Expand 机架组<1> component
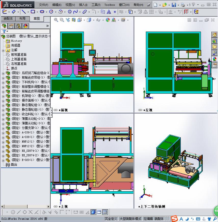The image size is (218, 222). coord(3,96)
